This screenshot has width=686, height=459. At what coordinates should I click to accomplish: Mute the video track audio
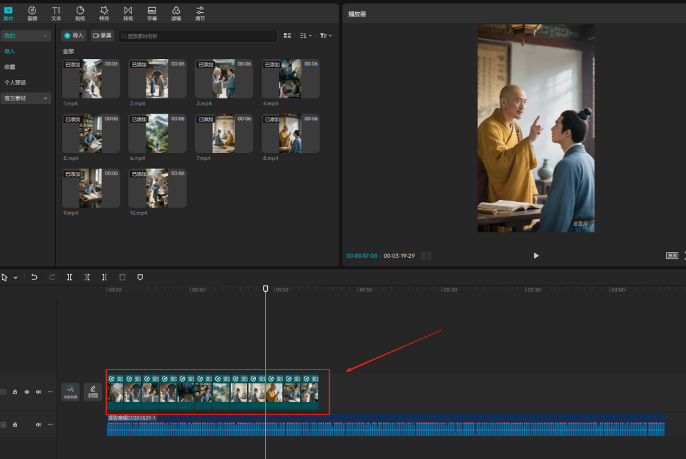coord(39,392)
